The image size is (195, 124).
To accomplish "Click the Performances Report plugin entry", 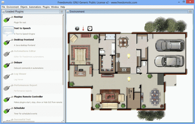I will [32, 88].
